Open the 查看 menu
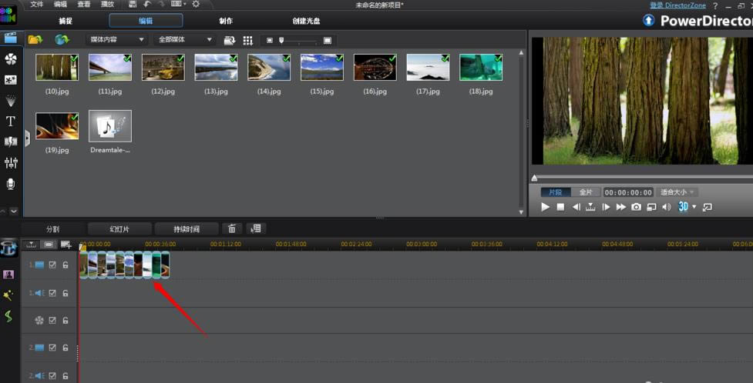Viewport: 753px width, 383px height. click(84, 5)
